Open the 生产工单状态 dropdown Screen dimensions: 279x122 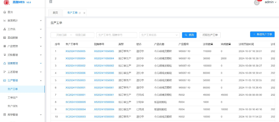tap(159, 35)
